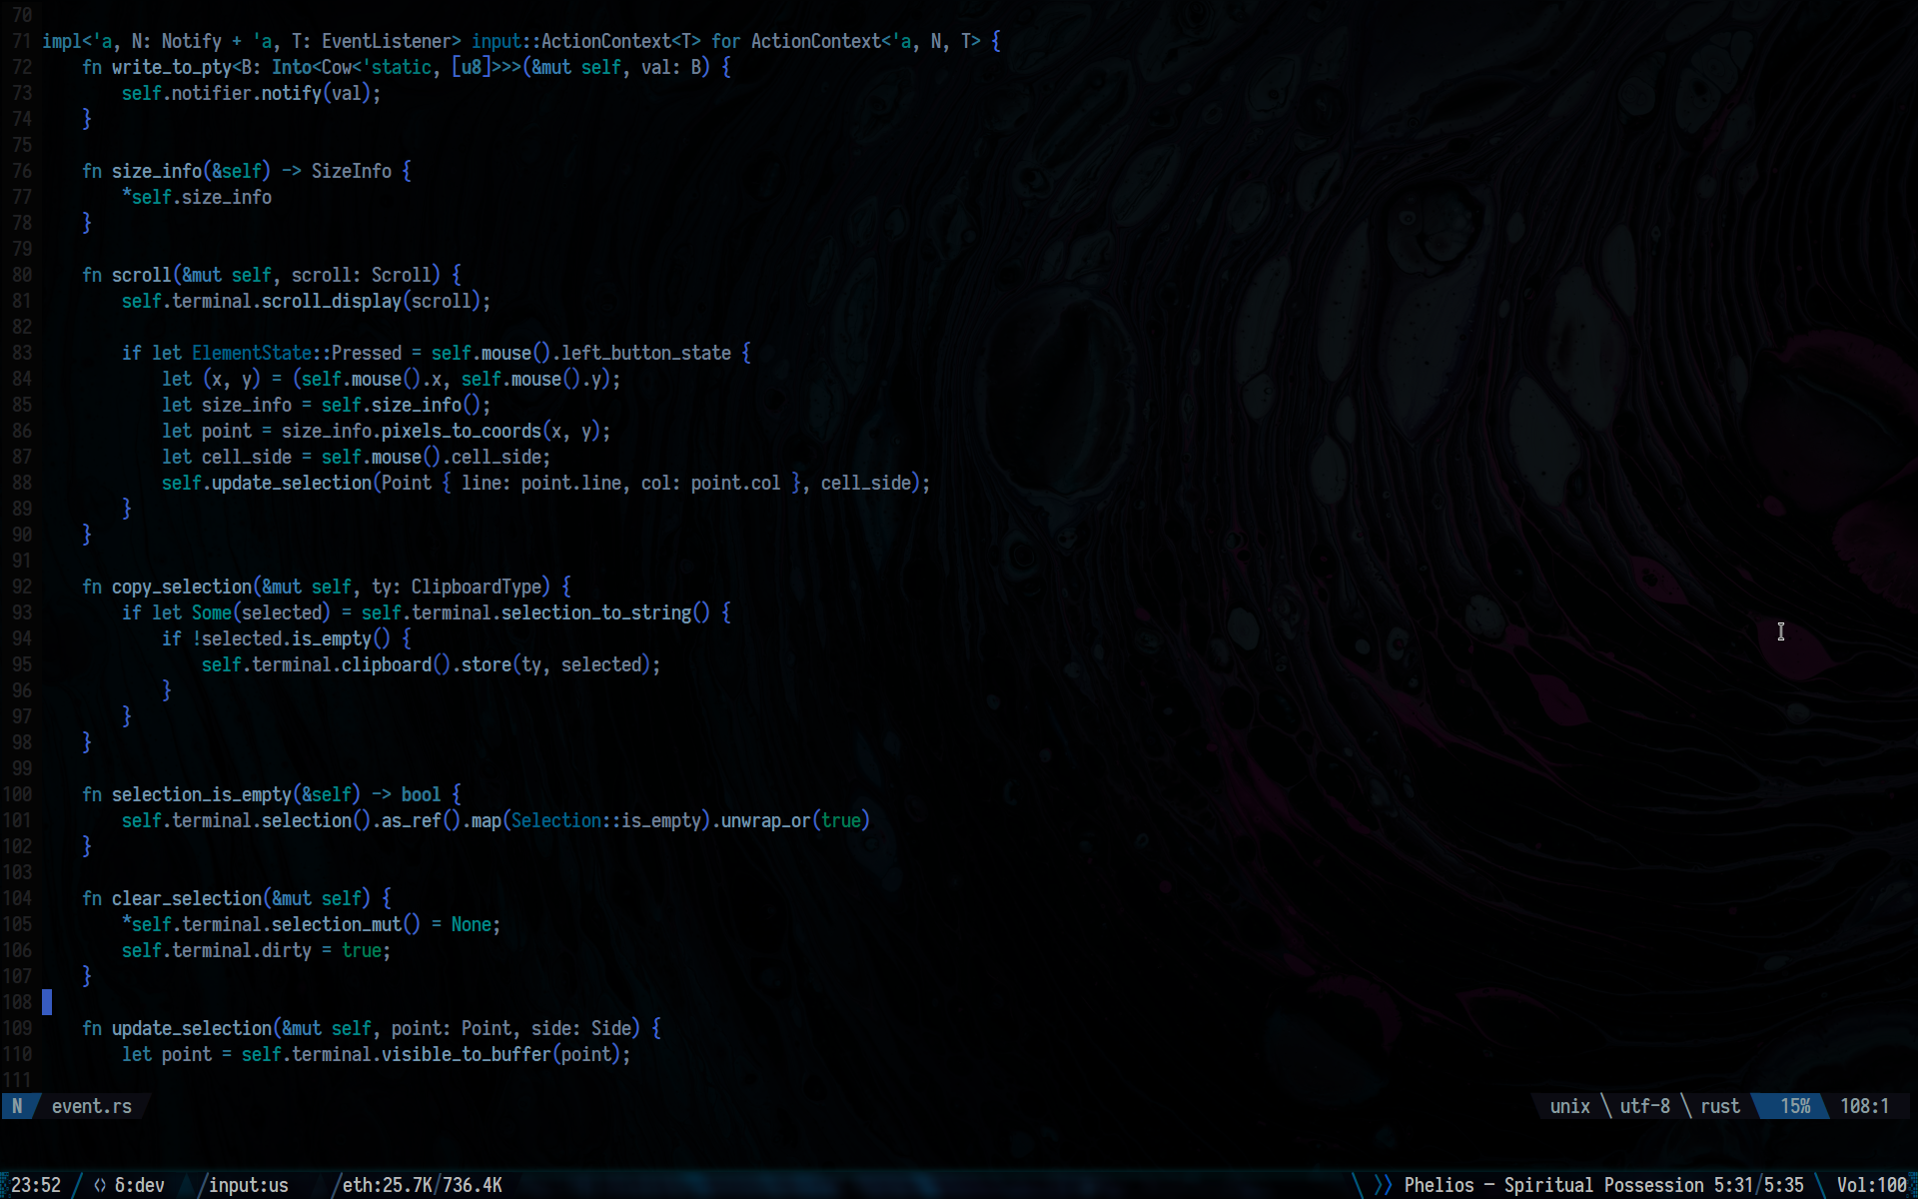Click the input:us keyboard layout indicator
Screen dimensions: 1918x1199
click(x=248, y=1185)
